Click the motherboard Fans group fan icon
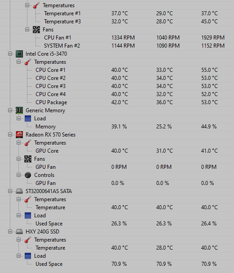This screenshot has height=273, width=234. click(x=36, y=30)
